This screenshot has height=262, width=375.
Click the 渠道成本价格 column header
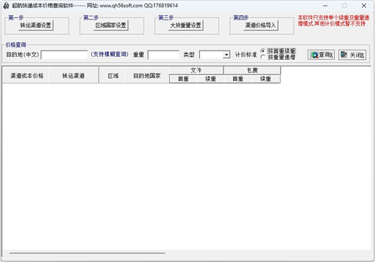tap(27, 75)
